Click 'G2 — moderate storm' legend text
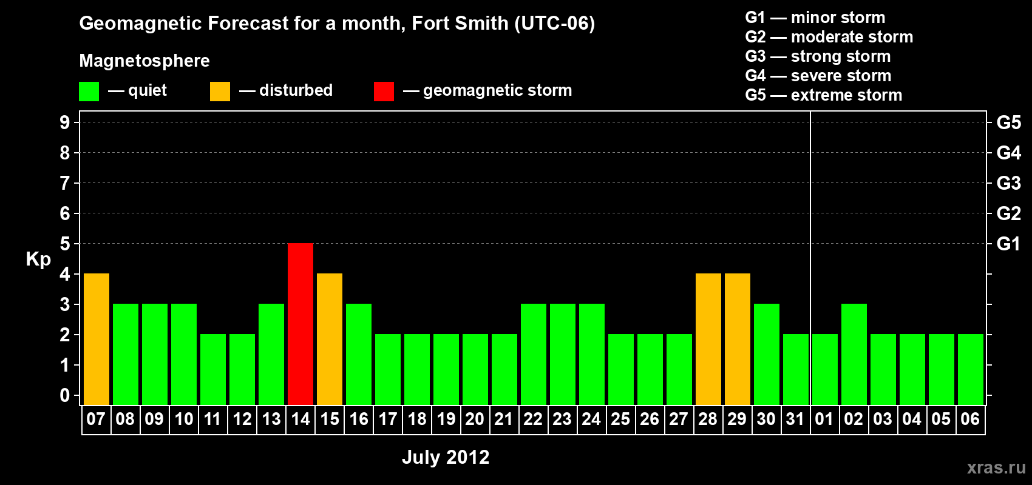The width and height of the screenshot is (1032, 485). pos(829,37)
